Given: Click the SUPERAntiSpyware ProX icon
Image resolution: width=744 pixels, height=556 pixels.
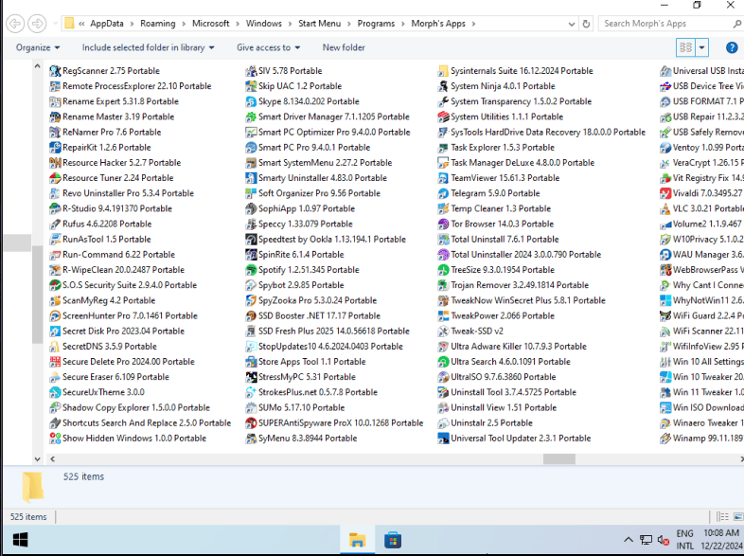Looking at the screenshot, I should [251, 423].
